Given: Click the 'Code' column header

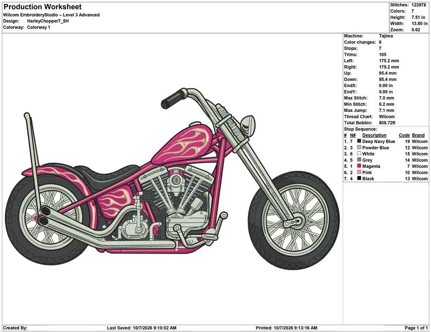Looking at the screenshot, I should point(404,135).
